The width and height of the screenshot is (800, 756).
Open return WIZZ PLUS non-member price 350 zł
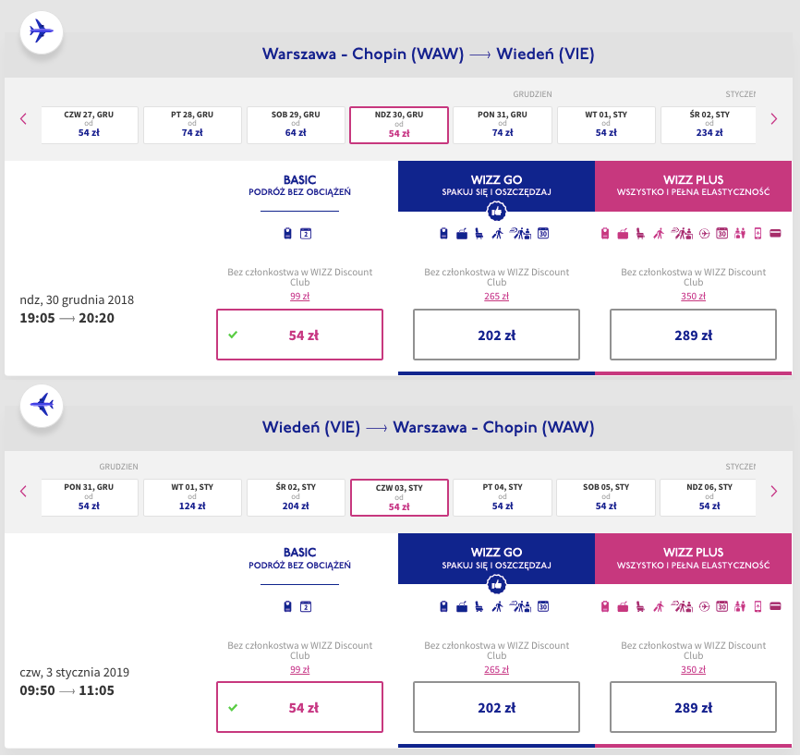click(x=694, y=669)
